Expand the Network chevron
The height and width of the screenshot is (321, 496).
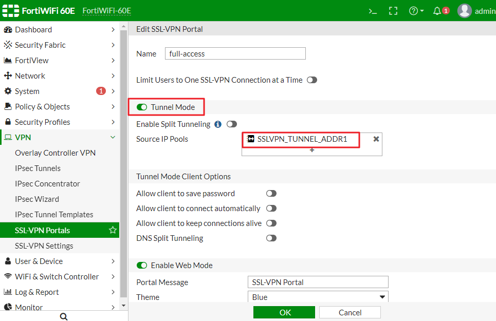coord(113,76)
